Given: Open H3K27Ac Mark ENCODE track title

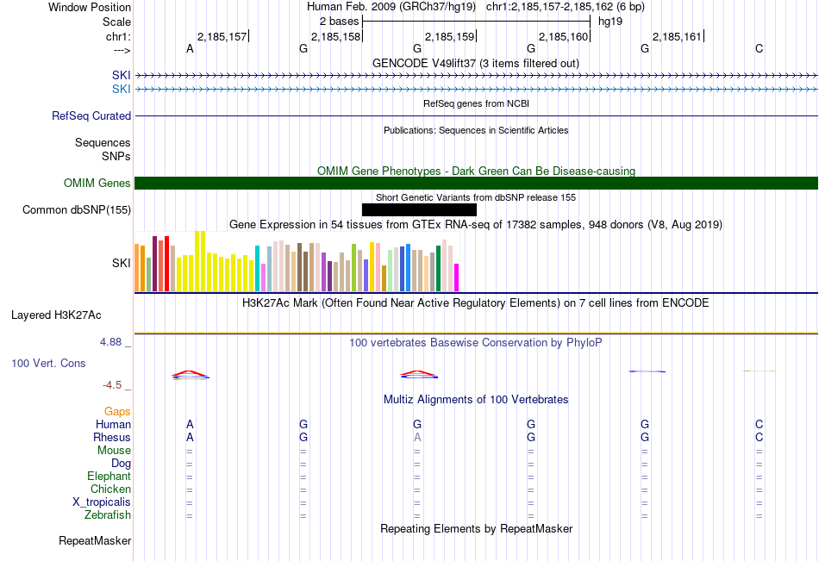Looking at the screenshot, I should tap(476, 303).
